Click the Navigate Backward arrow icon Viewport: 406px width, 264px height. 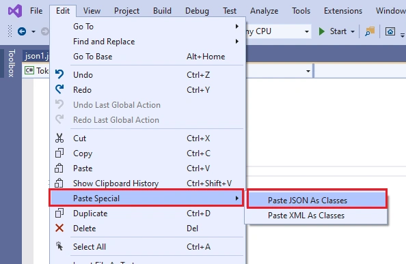tap(22, 31)
